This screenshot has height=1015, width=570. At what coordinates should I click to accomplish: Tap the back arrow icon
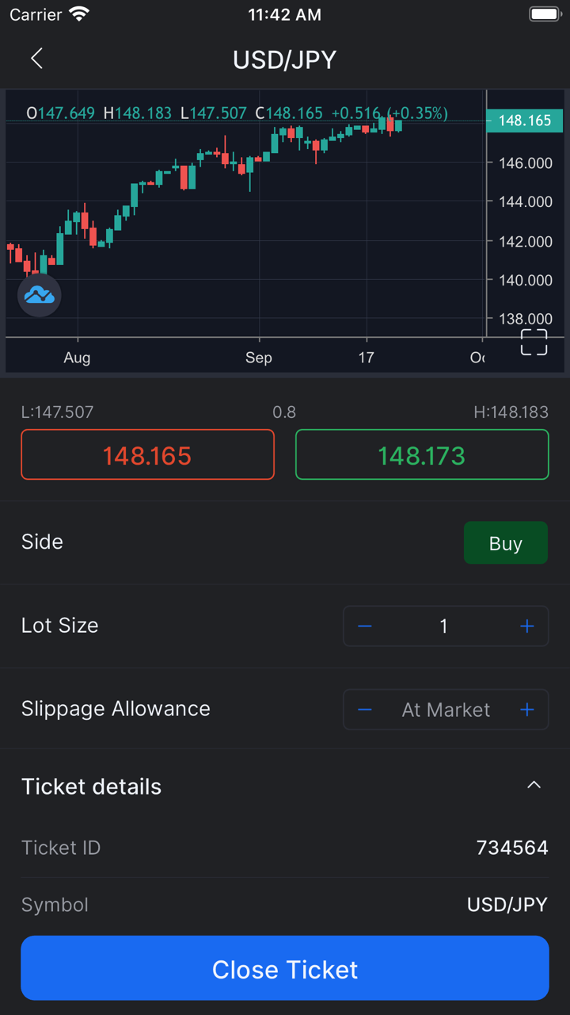coord(36,59)
